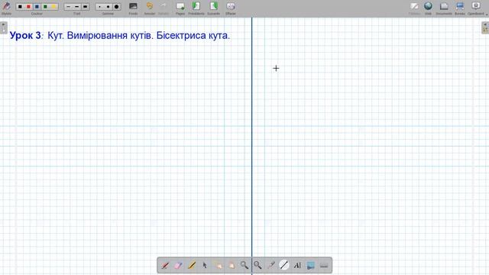
Task: Choose the small eraser size
Action: [x=99, y=7]
